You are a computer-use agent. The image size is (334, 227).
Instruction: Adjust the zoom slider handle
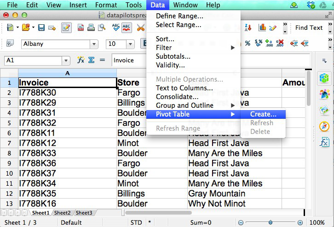click(271, 222)
